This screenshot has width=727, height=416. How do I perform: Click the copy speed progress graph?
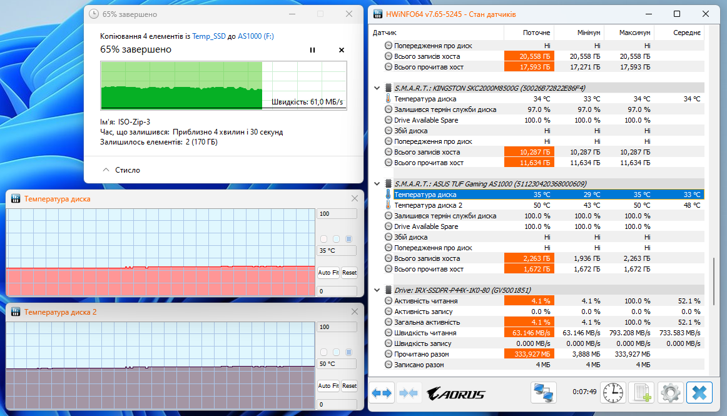(x=223, y=85)
